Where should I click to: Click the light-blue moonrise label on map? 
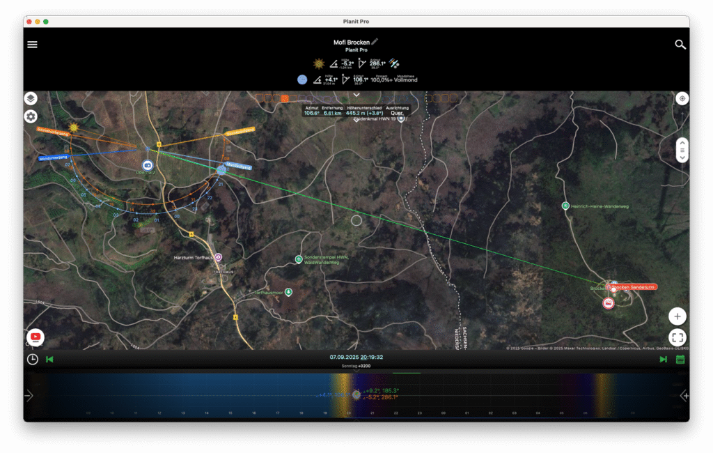pyautogui.click(x=238, y=166)
